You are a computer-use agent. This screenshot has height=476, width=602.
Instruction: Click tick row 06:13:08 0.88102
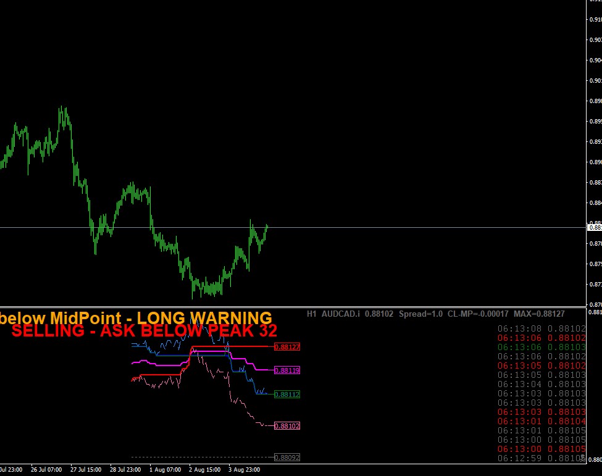coord(541,328)
